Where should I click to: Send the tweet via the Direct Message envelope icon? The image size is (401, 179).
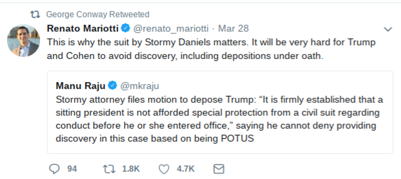[x=219, y=169]
